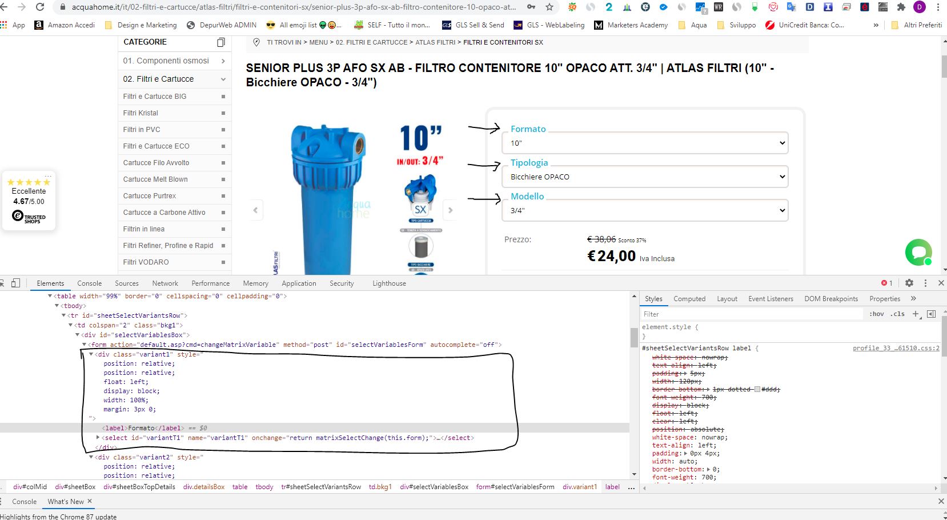Add a new style rule with plus icon
Image resolution: width=947 pixels, height=520 pixels.
(916, 314)
